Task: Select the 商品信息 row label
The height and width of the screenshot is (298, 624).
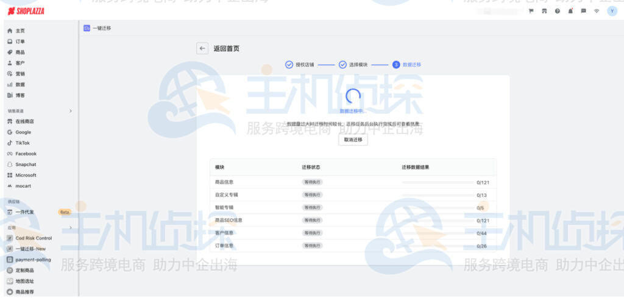Action: [x=224, y=182]
